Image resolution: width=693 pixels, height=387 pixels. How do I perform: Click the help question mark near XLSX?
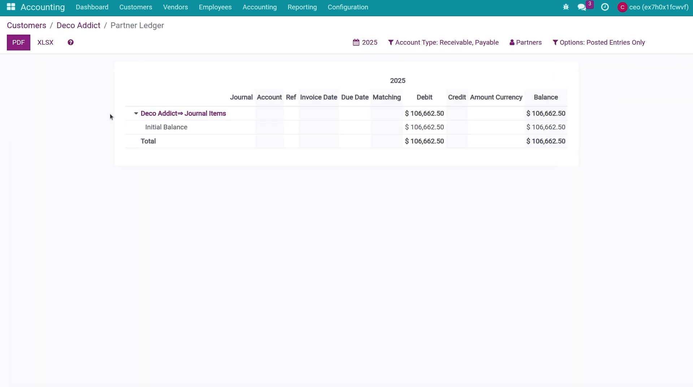(70, 43)
